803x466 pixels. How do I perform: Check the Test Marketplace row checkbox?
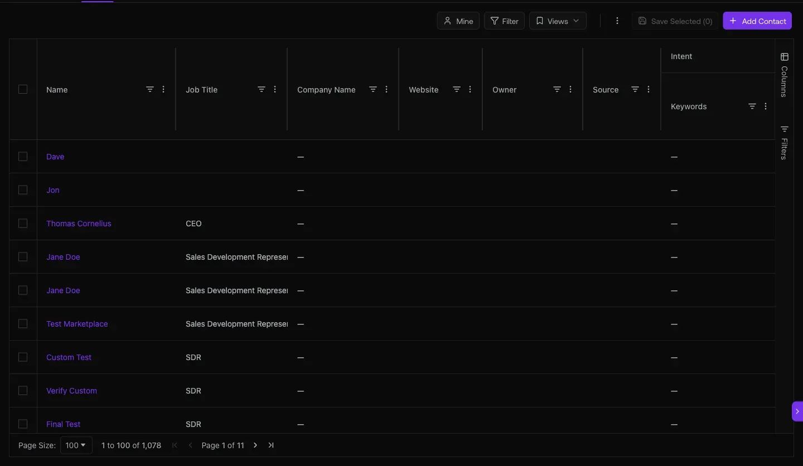23,323
